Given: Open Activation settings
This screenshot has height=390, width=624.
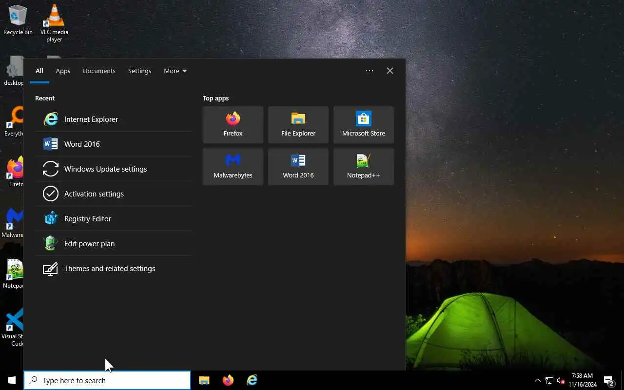Looking at the screenshot, I should (113, 194).
